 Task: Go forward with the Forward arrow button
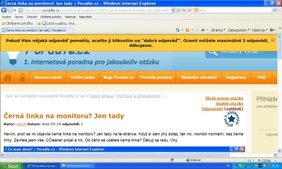coord(10,10)
